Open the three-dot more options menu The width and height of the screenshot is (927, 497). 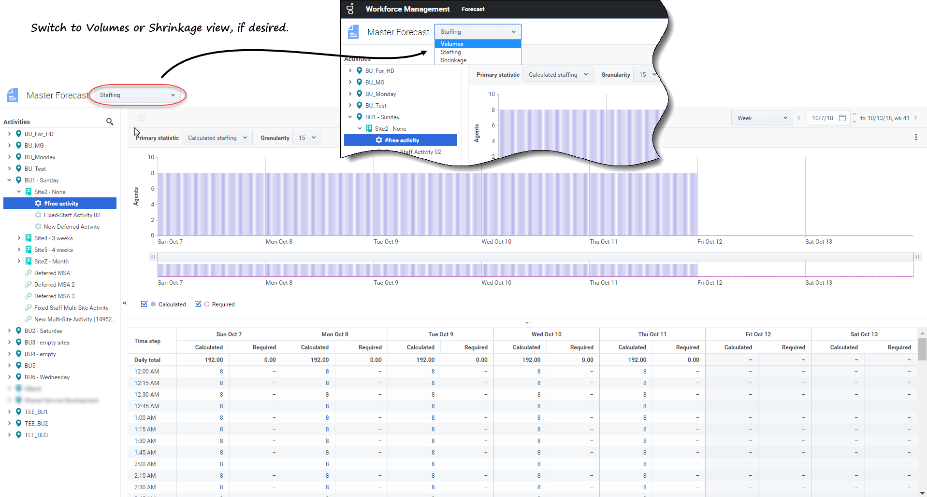(x=916, y=138)
